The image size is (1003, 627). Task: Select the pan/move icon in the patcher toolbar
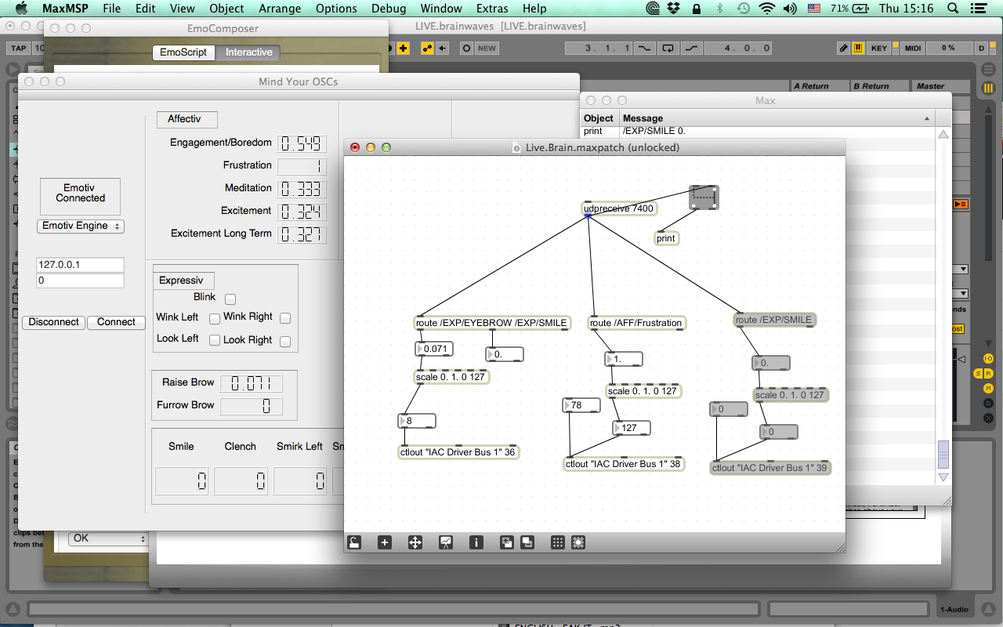click(415, 542)
